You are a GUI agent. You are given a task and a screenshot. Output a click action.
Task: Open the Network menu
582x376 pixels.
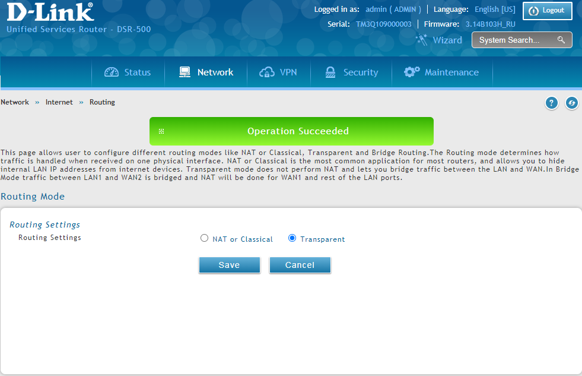pos(206,72)
